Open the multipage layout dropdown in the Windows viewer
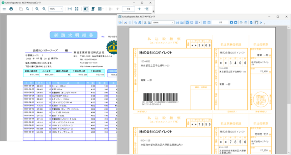 coord(101,9)
